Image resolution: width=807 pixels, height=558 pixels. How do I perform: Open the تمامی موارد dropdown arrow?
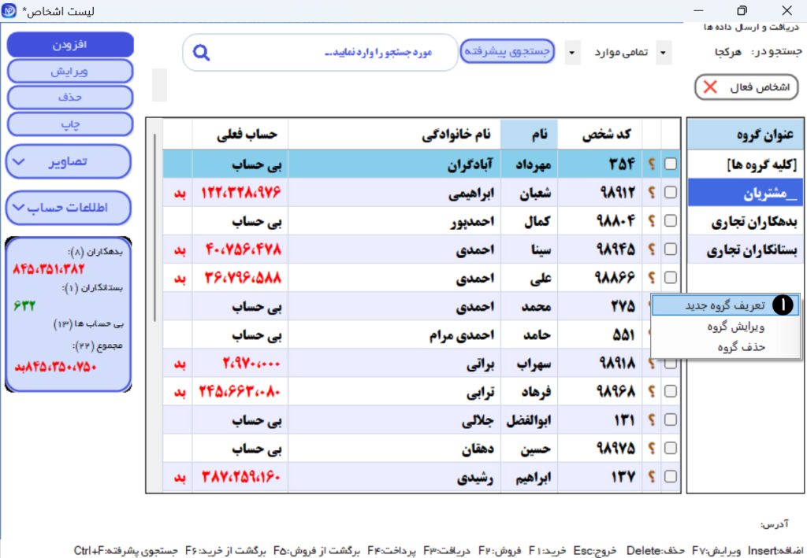572,53
